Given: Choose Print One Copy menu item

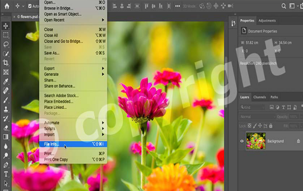Looking at the screenshot, I should 73,160.
